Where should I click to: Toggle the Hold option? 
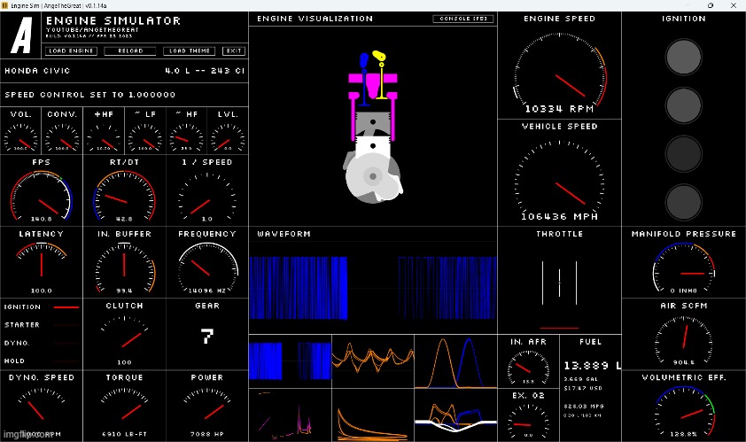(x=41, y=360)
